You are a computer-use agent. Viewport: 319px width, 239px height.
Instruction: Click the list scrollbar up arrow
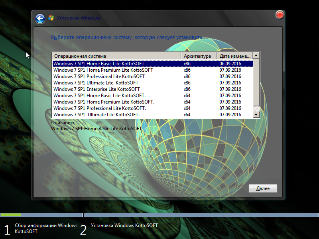click(x=256, y=55)
